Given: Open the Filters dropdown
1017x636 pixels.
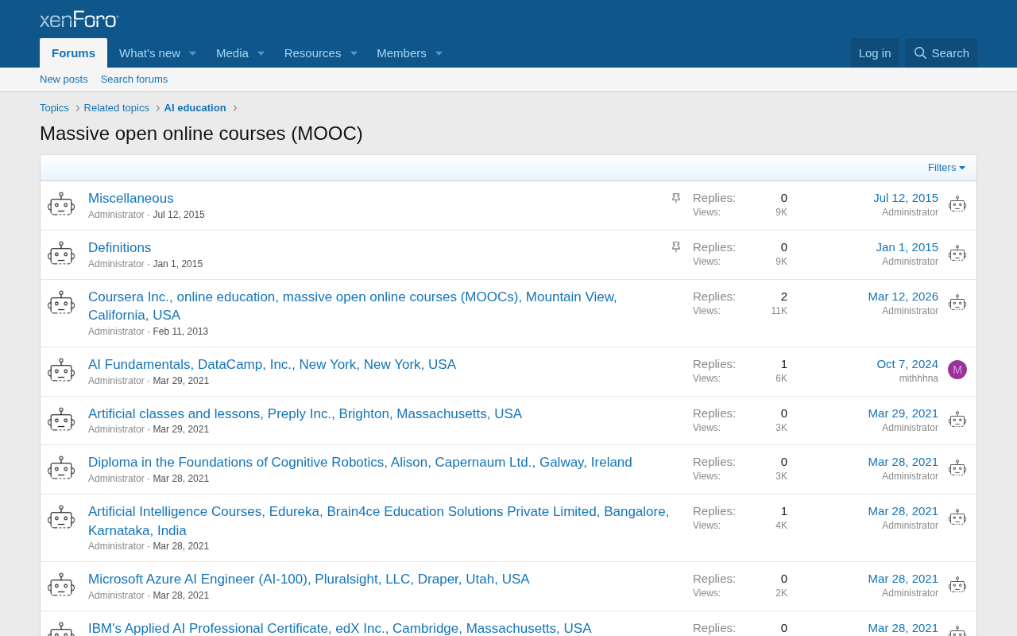Looking at the screenshot, I should pyautogui.click(x=946, y=168).
